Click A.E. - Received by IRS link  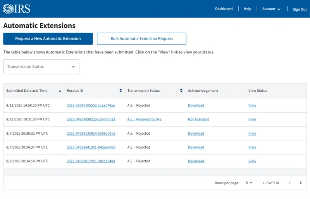coord(144,119)
